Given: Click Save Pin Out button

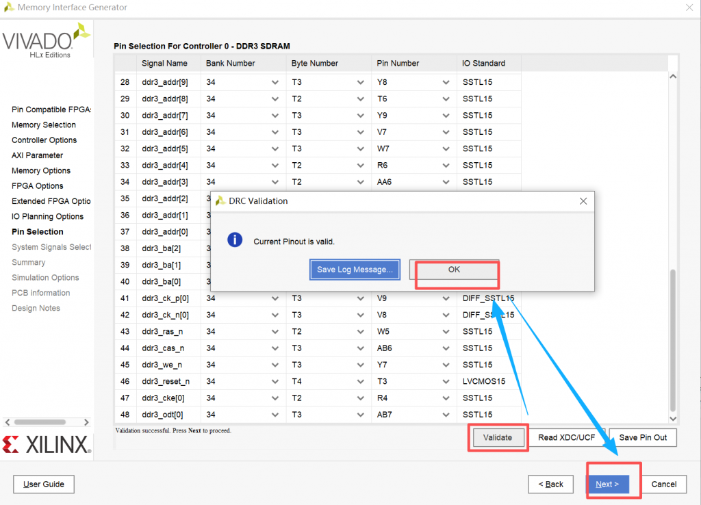Looking at the screenshot, I should (642, 438).
